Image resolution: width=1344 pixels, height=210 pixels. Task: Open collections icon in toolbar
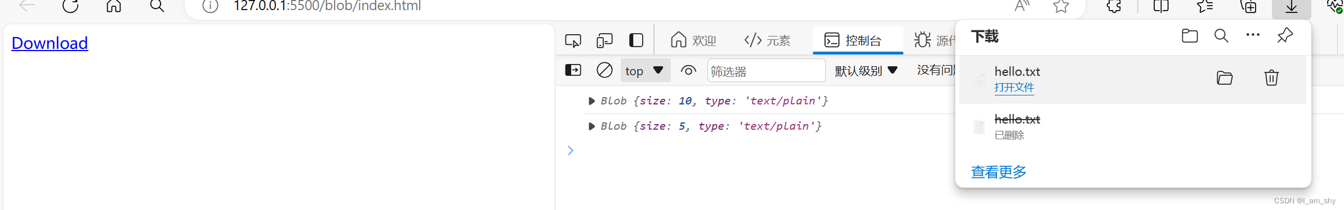tap(1249, 6)
